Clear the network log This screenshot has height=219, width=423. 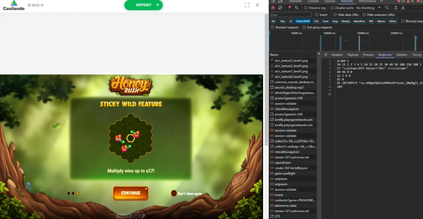(280, 8)
